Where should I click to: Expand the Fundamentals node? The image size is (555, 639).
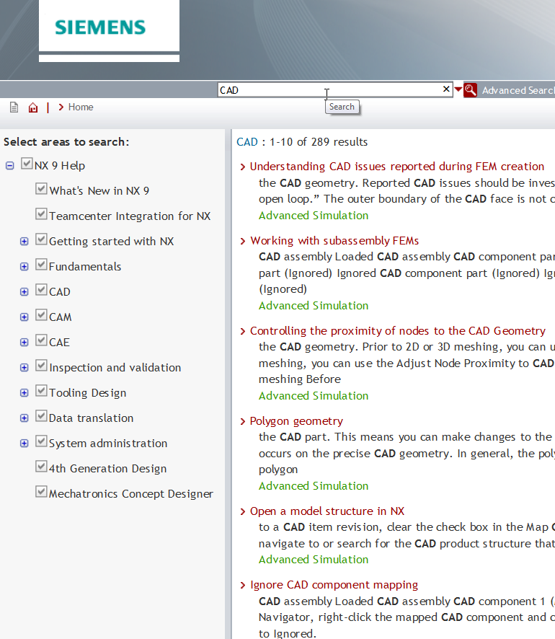click(x=25, y=267)
